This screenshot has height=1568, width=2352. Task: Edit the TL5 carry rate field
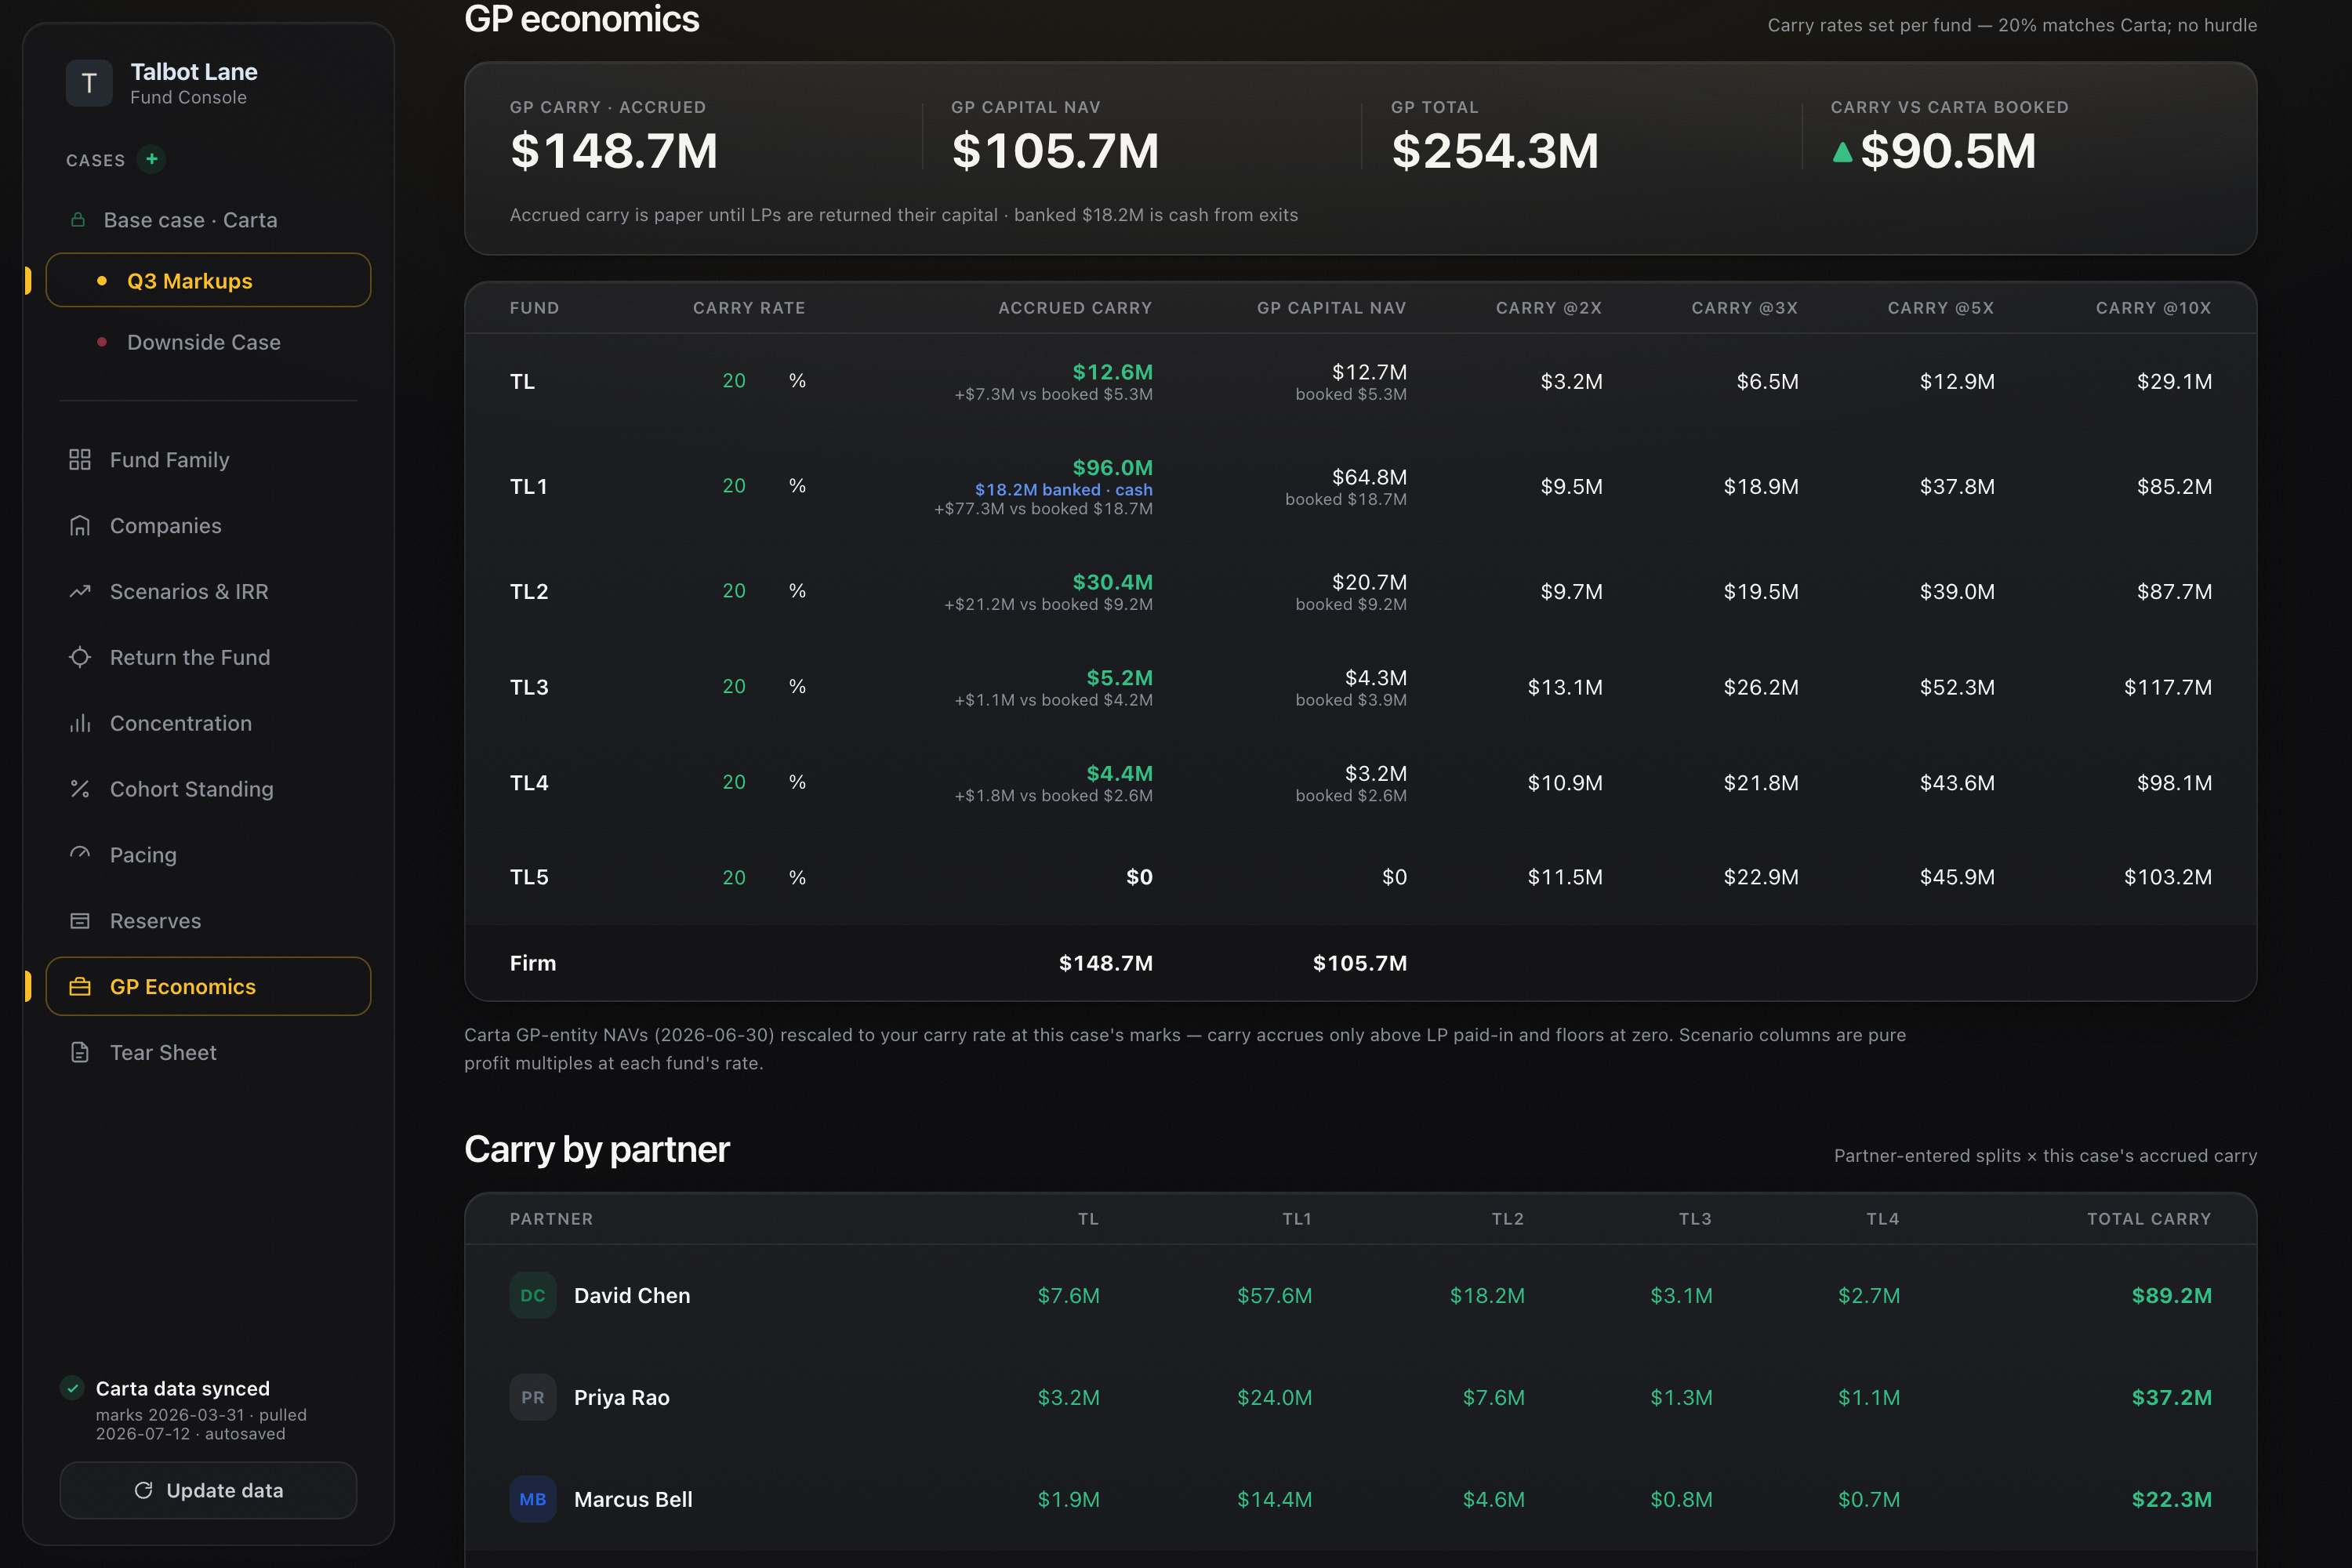click(734, 877)
